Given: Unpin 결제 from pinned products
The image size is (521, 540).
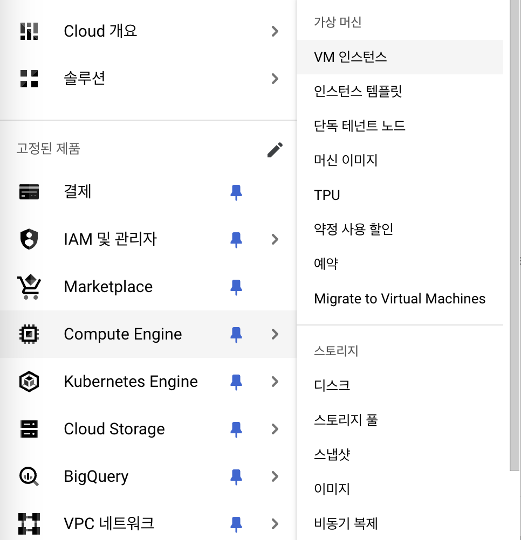Looking at the screenshot, I should tap(236, 192).
